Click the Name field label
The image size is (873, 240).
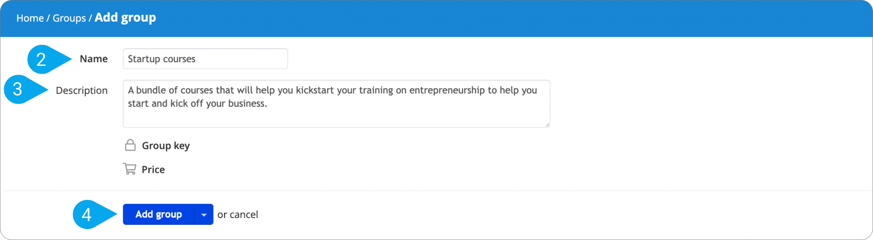click(94, 59)
